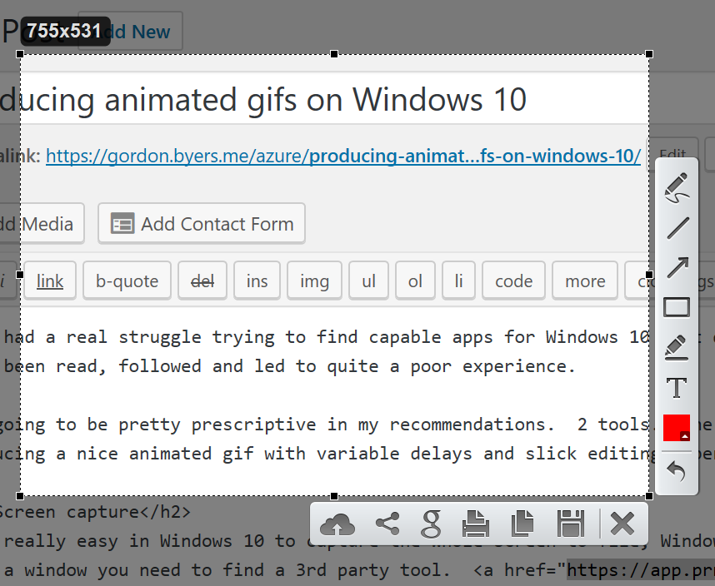Insert a link with the link button
The width and height of the screenshot is (715, 586).
point(50,281)
